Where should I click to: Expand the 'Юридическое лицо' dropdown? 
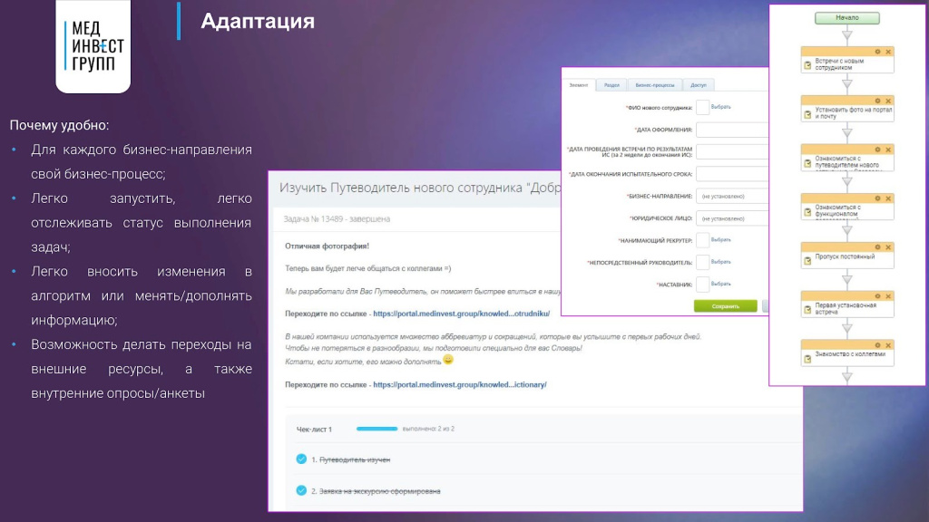coord(732,218)
